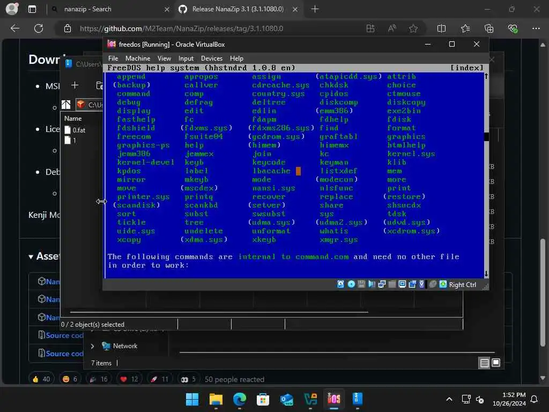This screenshot has width=549, height=412.
Task: Collapse the Assets section triangle
Action: click(x=31, y=257)
